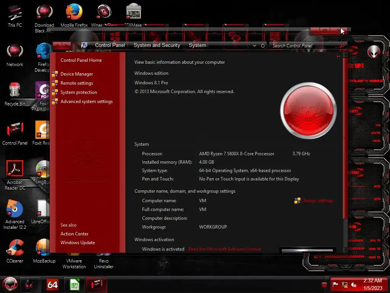Click the red tray icon beside the flag
Image resolution: width=390 pixels, height=293 pixels.
tap(324, 284)
